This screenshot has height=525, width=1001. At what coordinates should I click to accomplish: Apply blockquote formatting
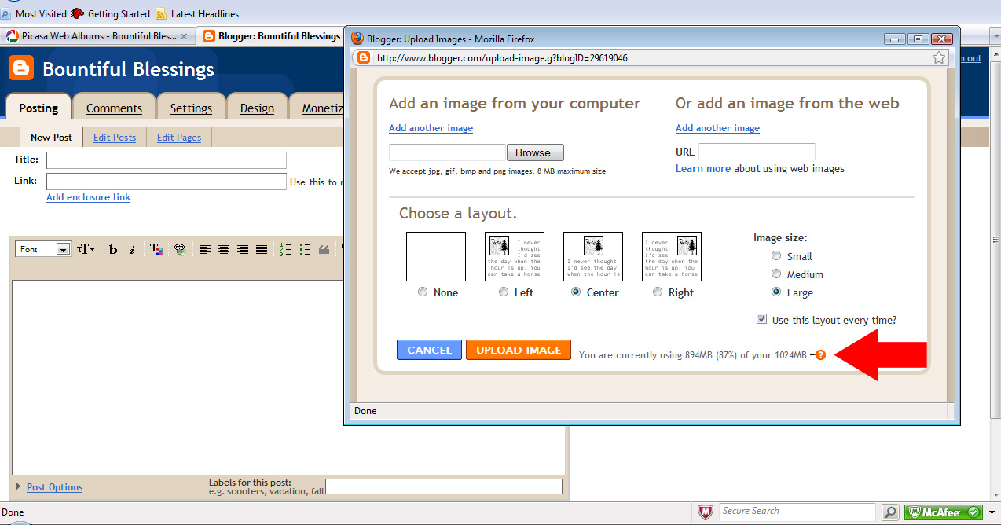324,249
